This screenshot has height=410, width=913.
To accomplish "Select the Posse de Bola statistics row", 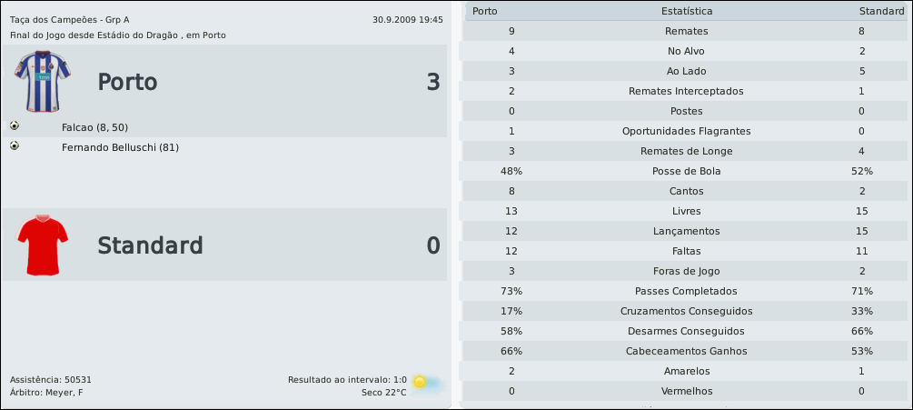I will coord(686,171).
